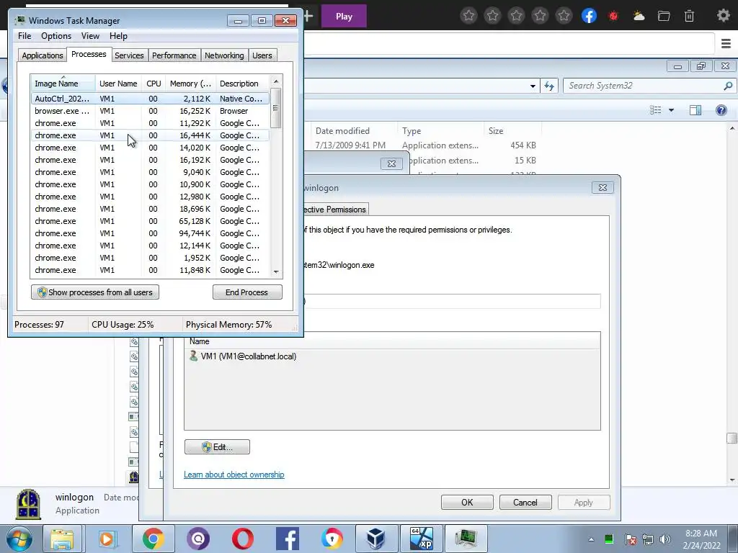The width and height of the screenshot is (738, 553).
Task: Open the Explorer view options dropdown arrow
Action: [671, 110]
